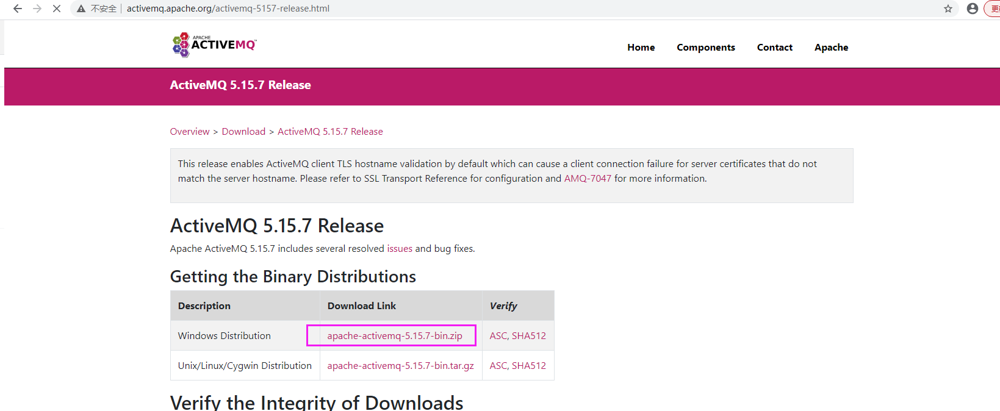The height and width of the screenshot is (411, 1000).
Task: Open the AMQ-7047 issue link
Action: point(588,179)
